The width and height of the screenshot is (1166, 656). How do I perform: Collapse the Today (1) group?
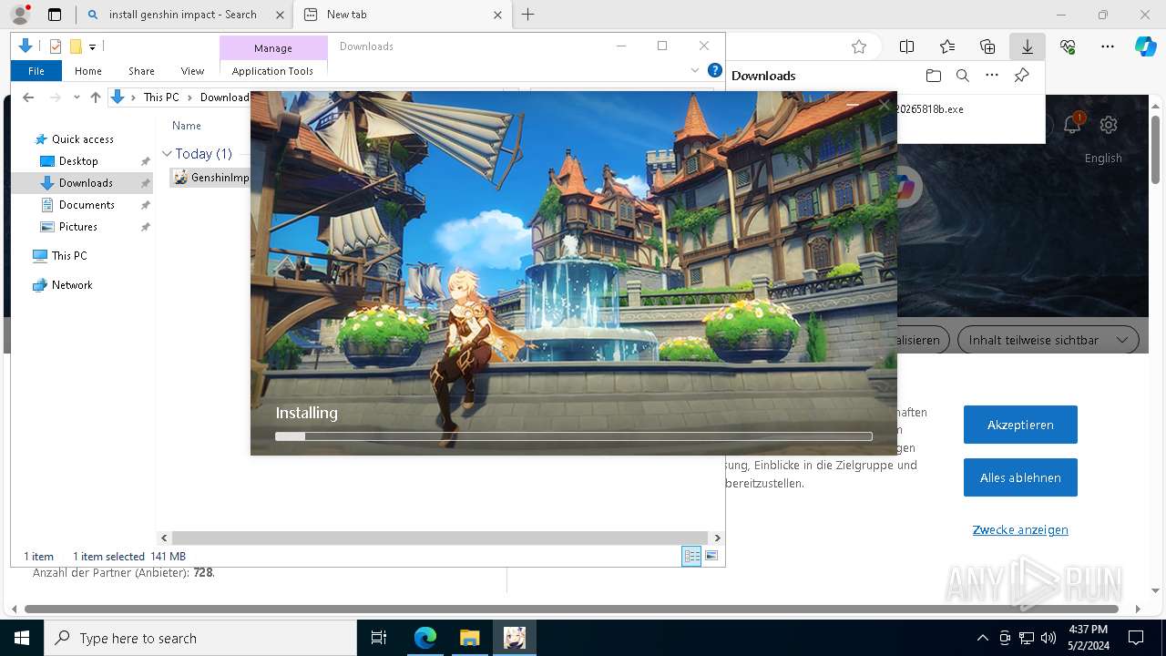(167, 154)
